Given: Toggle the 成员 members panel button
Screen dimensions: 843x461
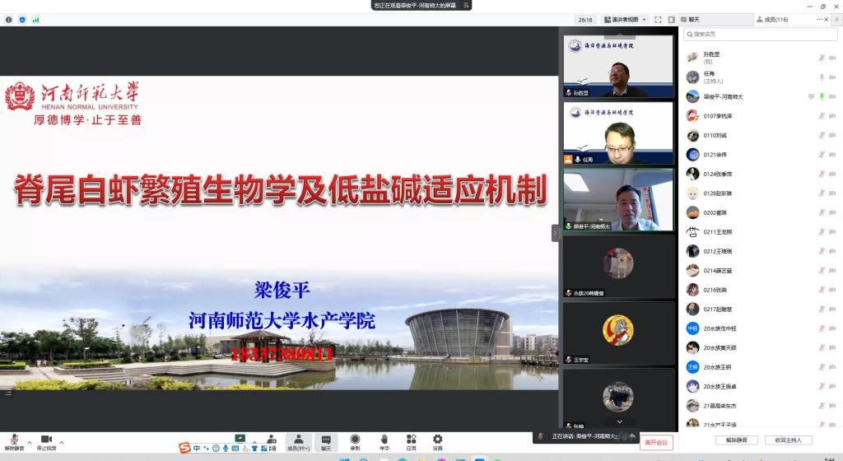Looking at the screenshot, I should pos(298,441).
